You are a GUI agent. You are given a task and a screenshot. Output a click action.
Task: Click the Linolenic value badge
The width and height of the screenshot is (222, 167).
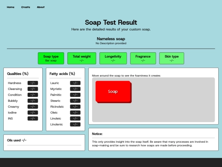75,125
